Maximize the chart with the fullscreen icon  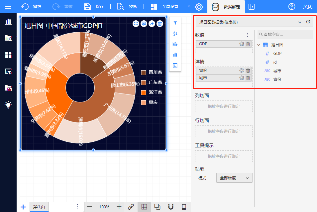136,23
